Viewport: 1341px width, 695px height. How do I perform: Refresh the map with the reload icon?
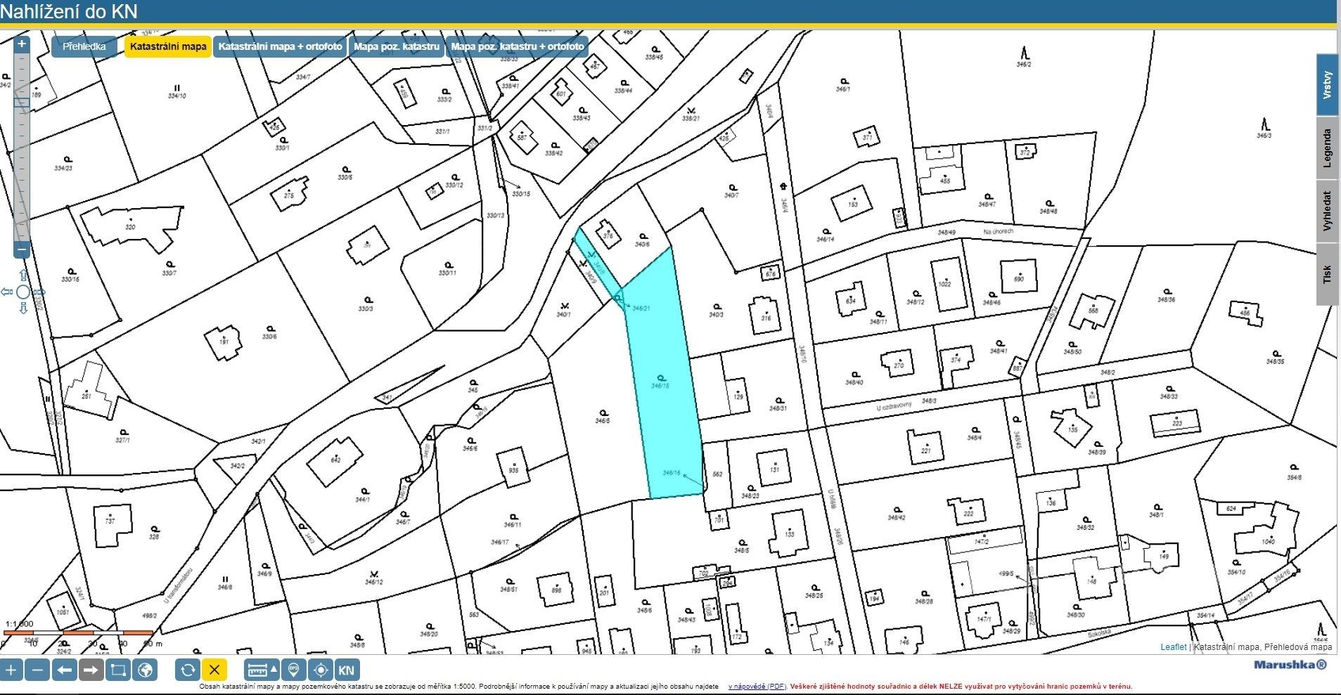pos(187,670)
